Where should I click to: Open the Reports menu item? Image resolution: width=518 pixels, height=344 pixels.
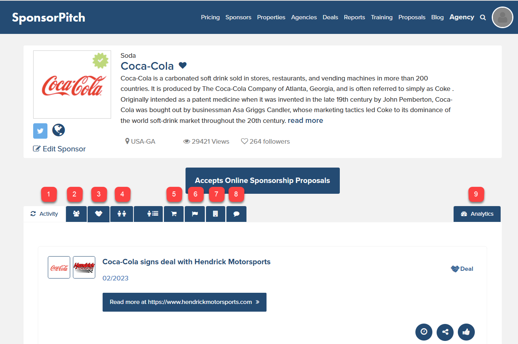tap(354, 17)
